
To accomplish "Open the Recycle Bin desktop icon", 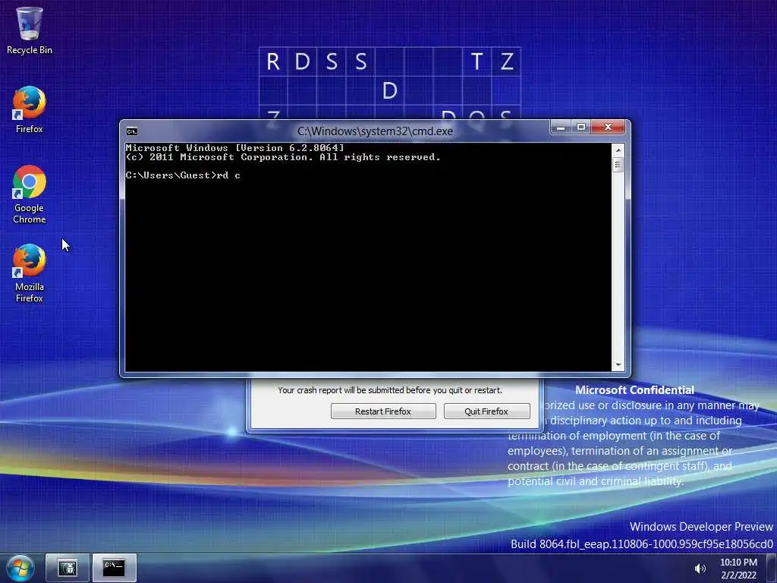I will coord(30,30).
